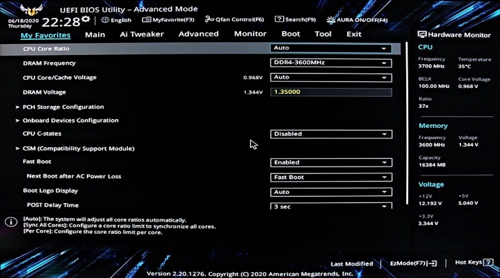Open Next Boot after AC Power Loss dropdown

click(331, 177)
